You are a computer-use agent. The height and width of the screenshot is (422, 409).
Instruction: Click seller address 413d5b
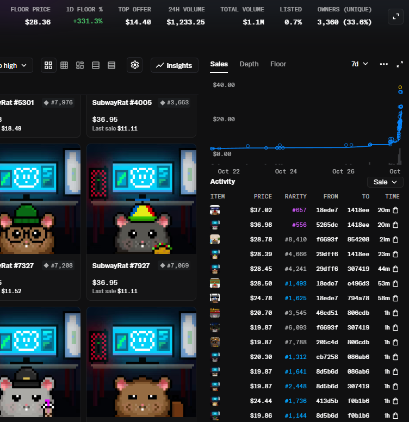click(x=327, y=401)
